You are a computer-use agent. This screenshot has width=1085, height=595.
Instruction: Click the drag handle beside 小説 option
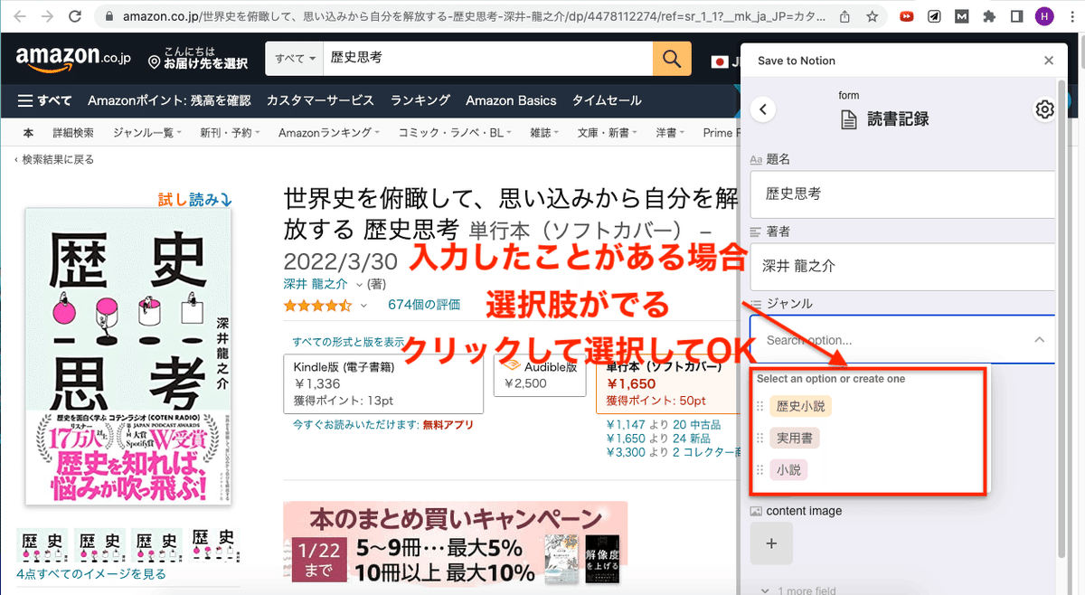point(759,470)
